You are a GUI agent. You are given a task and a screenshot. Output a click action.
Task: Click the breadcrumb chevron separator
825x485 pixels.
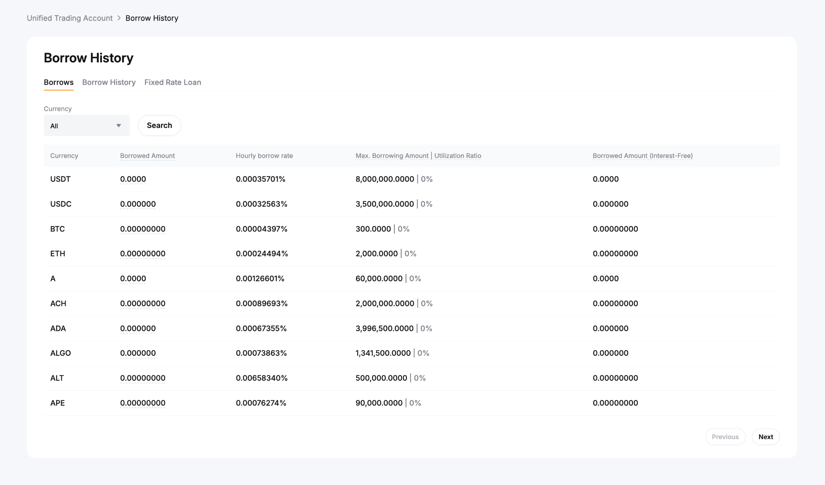click(119, 18)
